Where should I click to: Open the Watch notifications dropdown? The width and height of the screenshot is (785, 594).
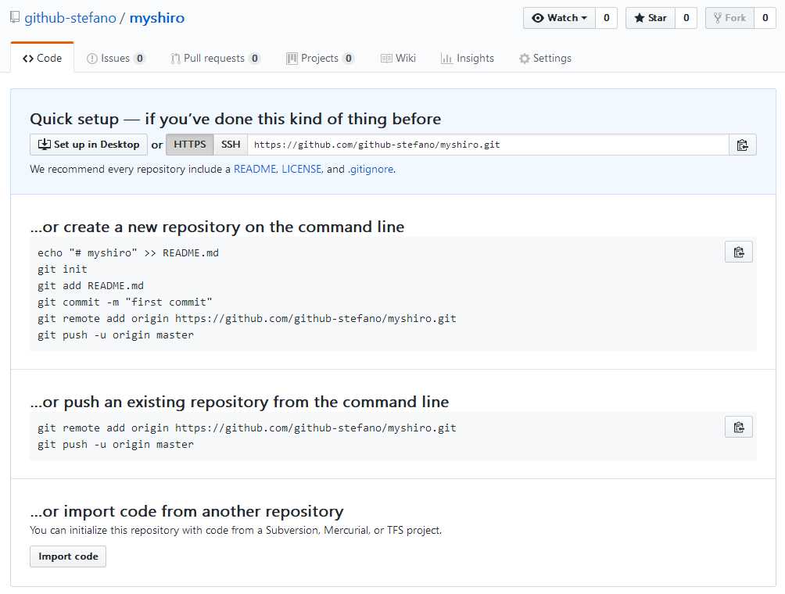point(559,18)
